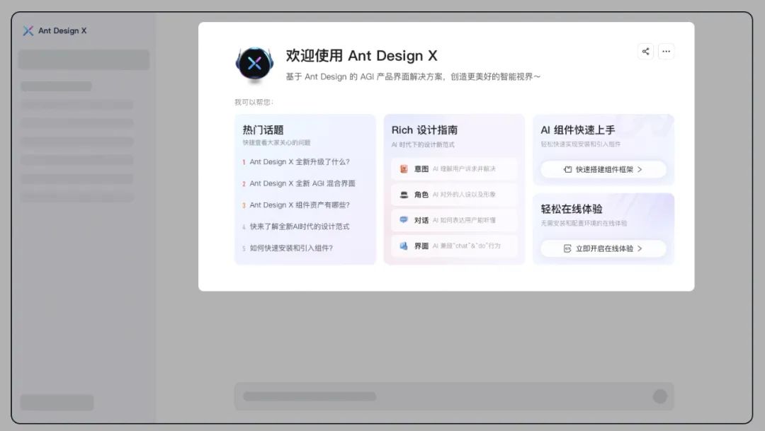Open topic '如何快速安装和引入组件?'

pos(291,248)
